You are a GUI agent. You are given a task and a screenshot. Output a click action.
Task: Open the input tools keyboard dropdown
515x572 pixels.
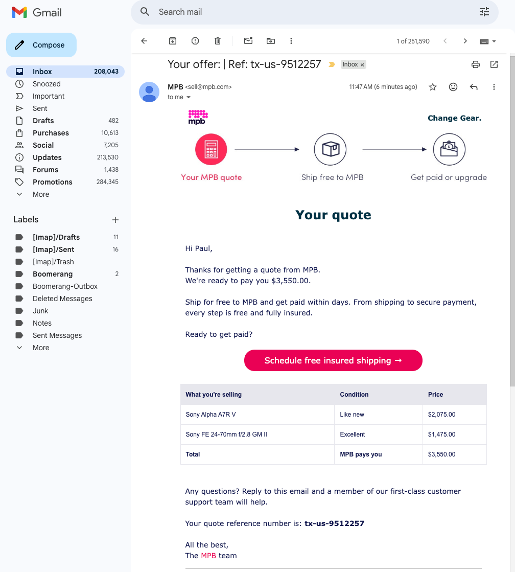pyautogui.click(x=488, y=41)
